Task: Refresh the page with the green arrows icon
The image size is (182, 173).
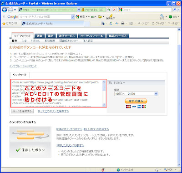Action: pyautogui.click(x=109, y=10)
